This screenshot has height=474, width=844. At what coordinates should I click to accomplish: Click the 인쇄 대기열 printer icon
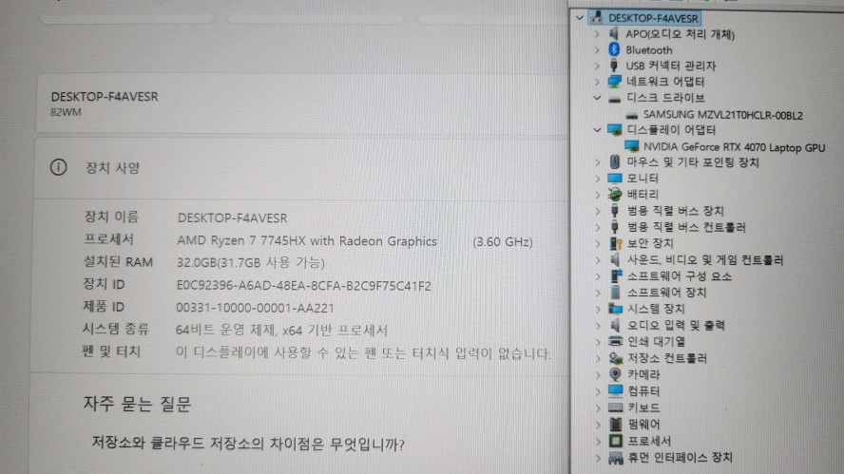coord(615,341)
